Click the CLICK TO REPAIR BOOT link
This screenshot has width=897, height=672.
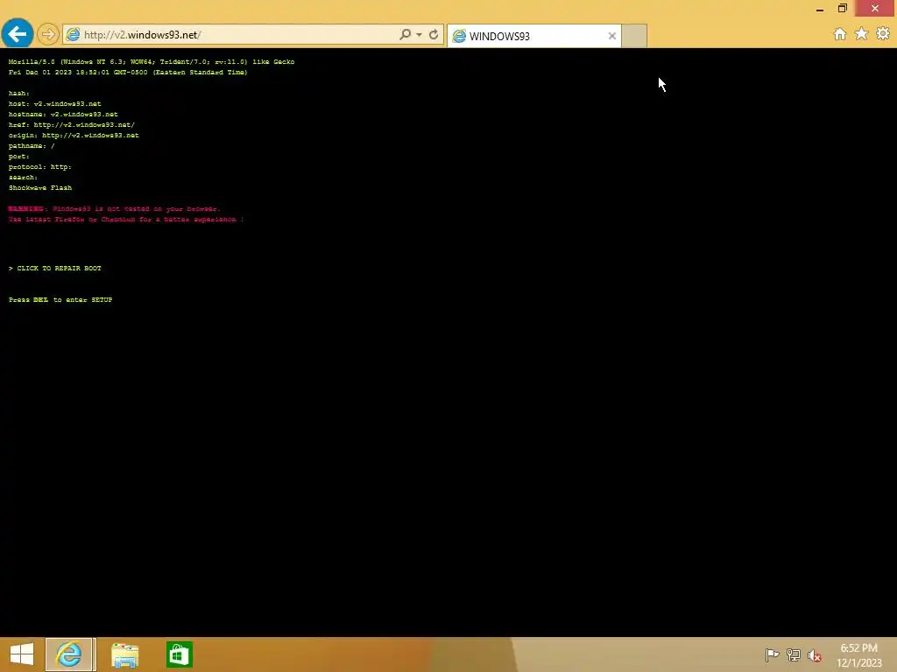tap(55, 268)
